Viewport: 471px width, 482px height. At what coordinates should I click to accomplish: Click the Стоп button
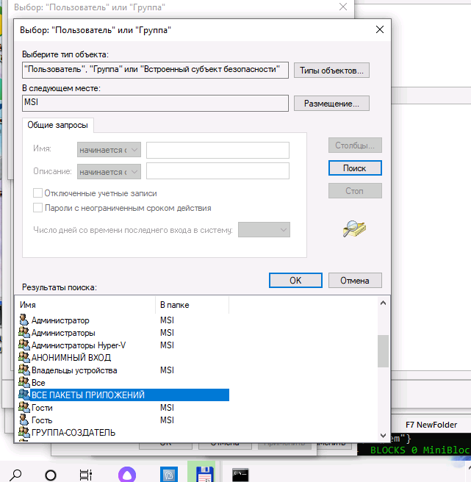tap(355, 190)
